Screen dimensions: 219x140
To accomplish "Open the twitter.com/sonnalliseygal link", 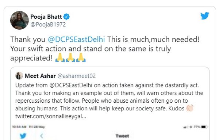I will click(x=51, y=116).
